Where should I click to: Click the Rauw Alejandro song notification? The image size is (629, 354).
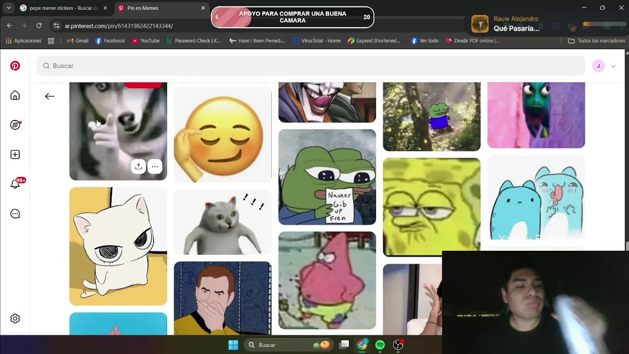(x=545, y=24)
